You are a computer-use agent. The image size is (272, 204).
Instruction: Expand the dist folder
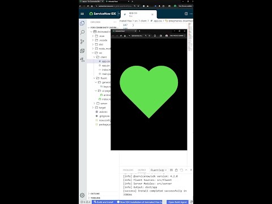click(x=99, y=44)
